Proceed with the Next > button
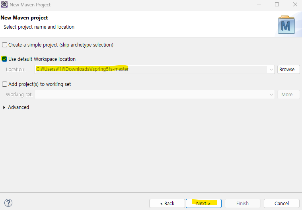The width and height of the screenshot is (302, 210). (204, 204)
